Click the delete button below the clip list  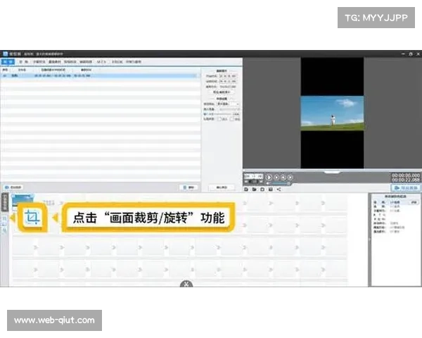click(188, 187)
